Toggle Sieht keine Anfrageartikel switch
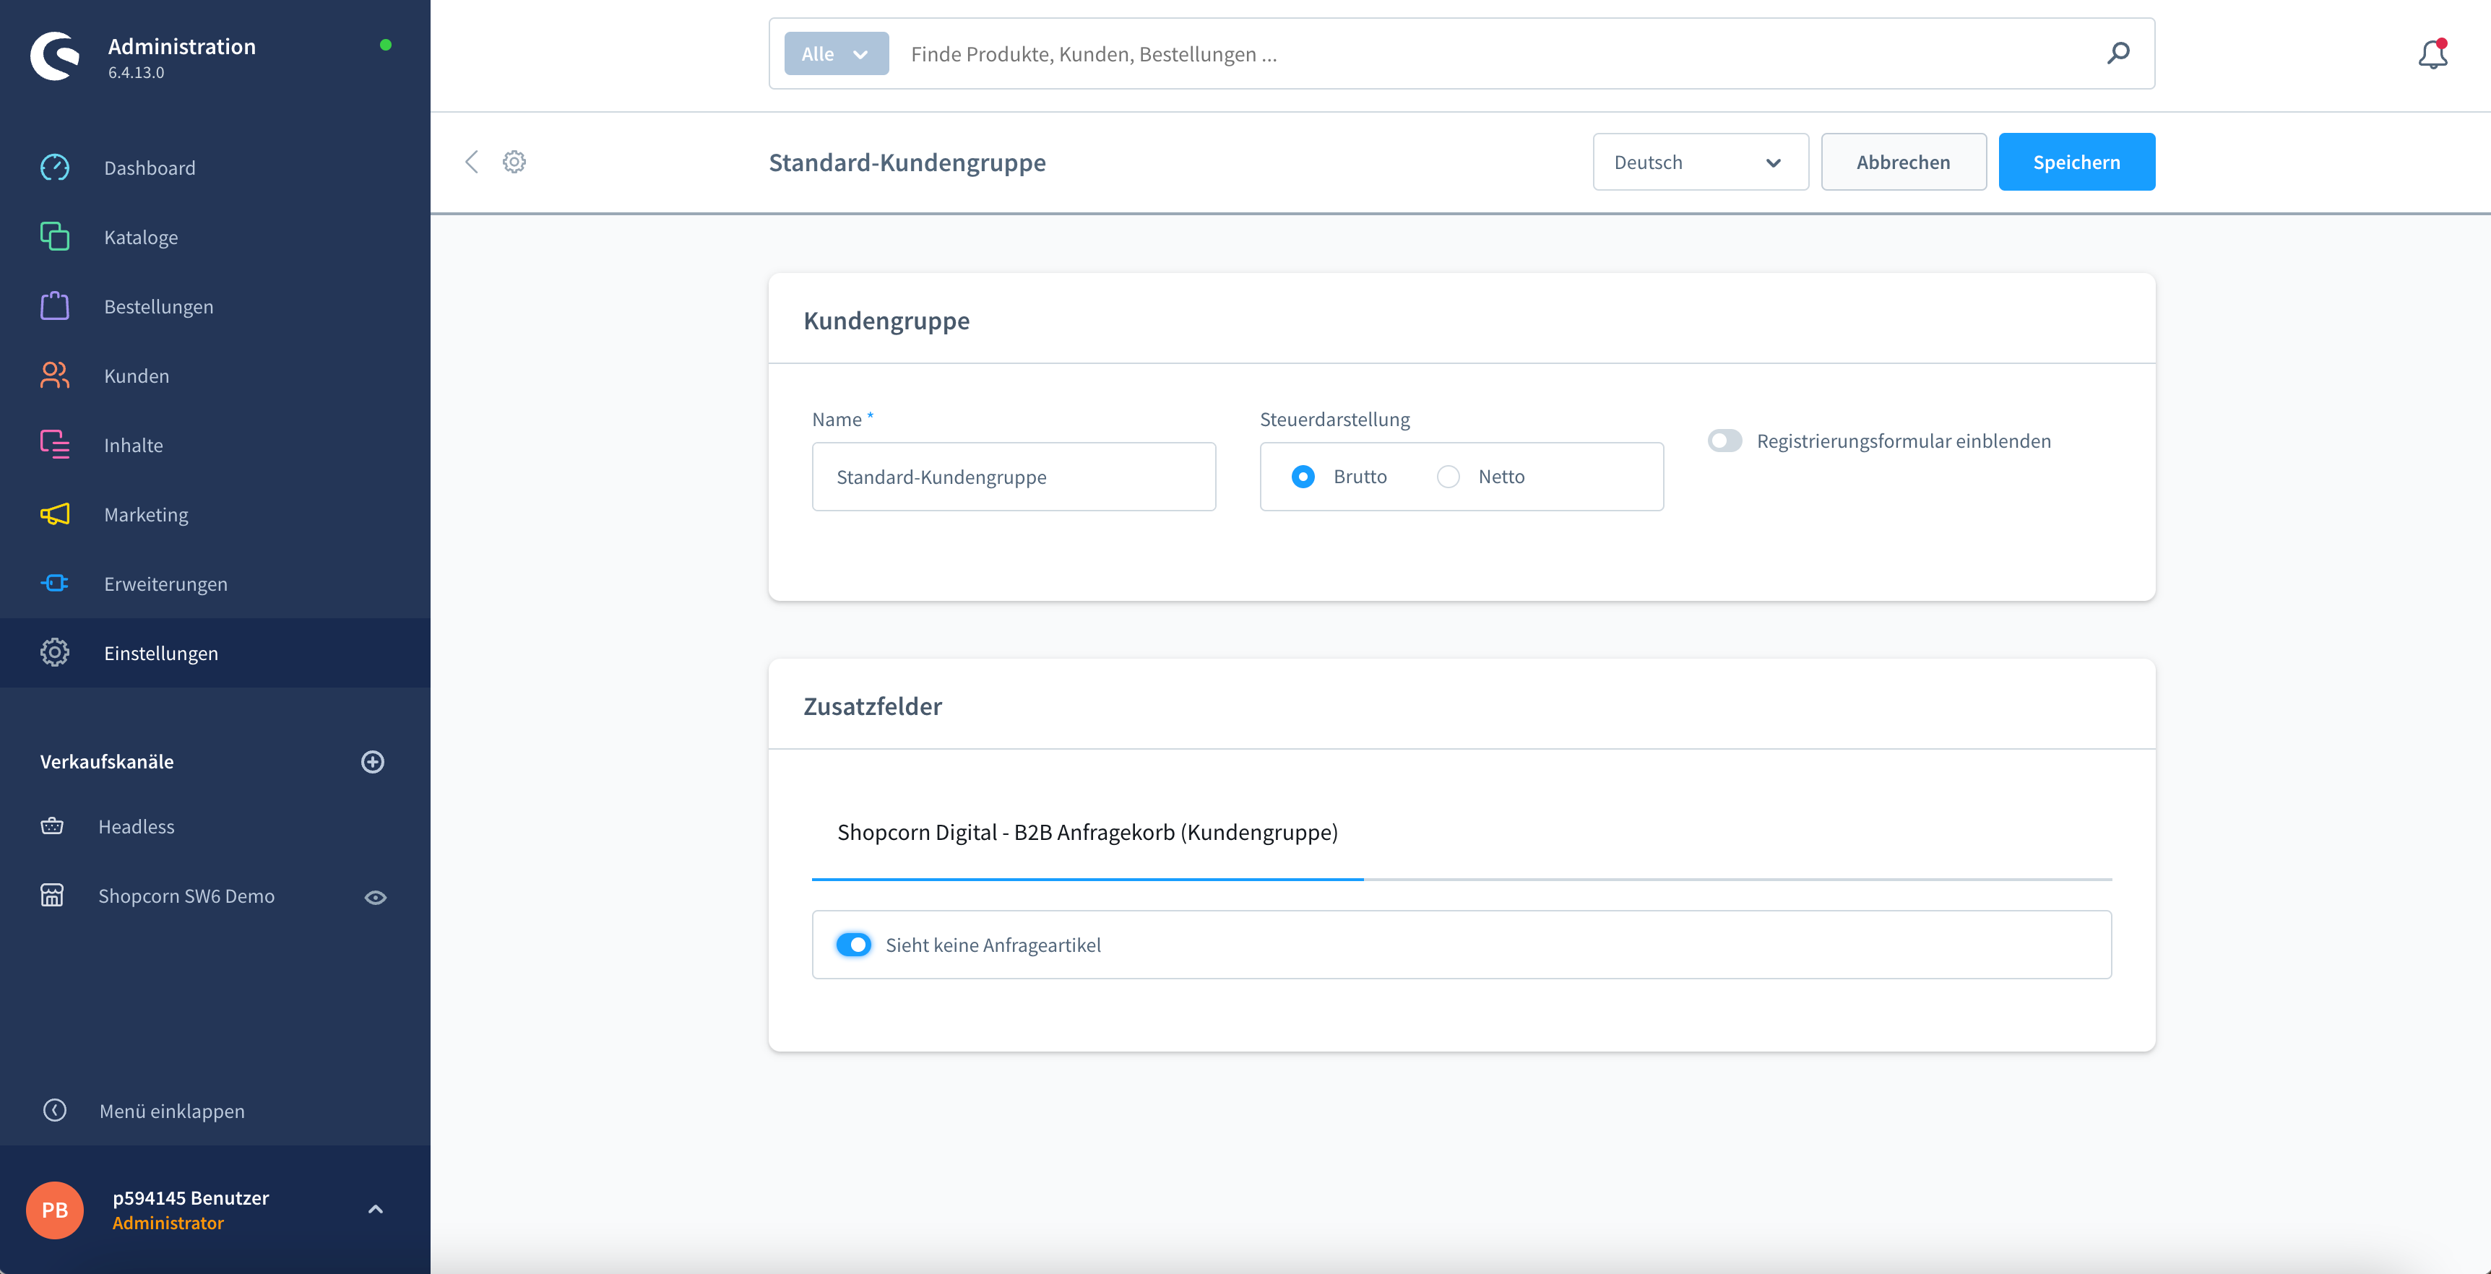Screen dimensions: 2491x1274 pos(853,945)
